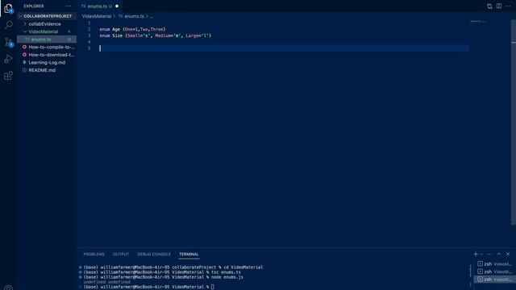Open README.md in the Explorer
This screenshot has height=290, width=516.
coord(47,70)
